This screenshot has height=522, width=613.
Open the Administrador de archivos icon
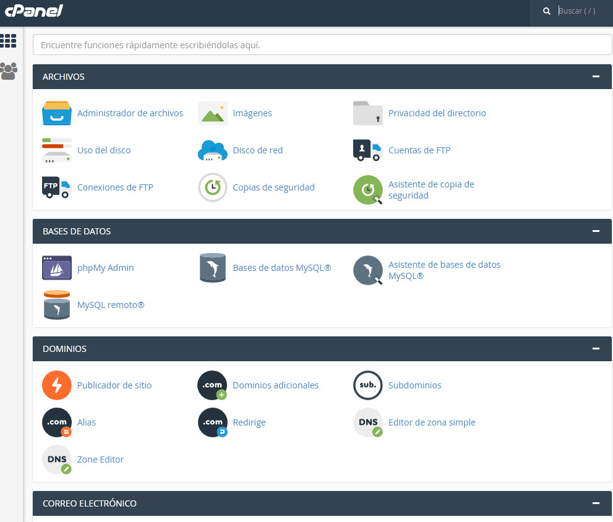[x=57, y=113]
